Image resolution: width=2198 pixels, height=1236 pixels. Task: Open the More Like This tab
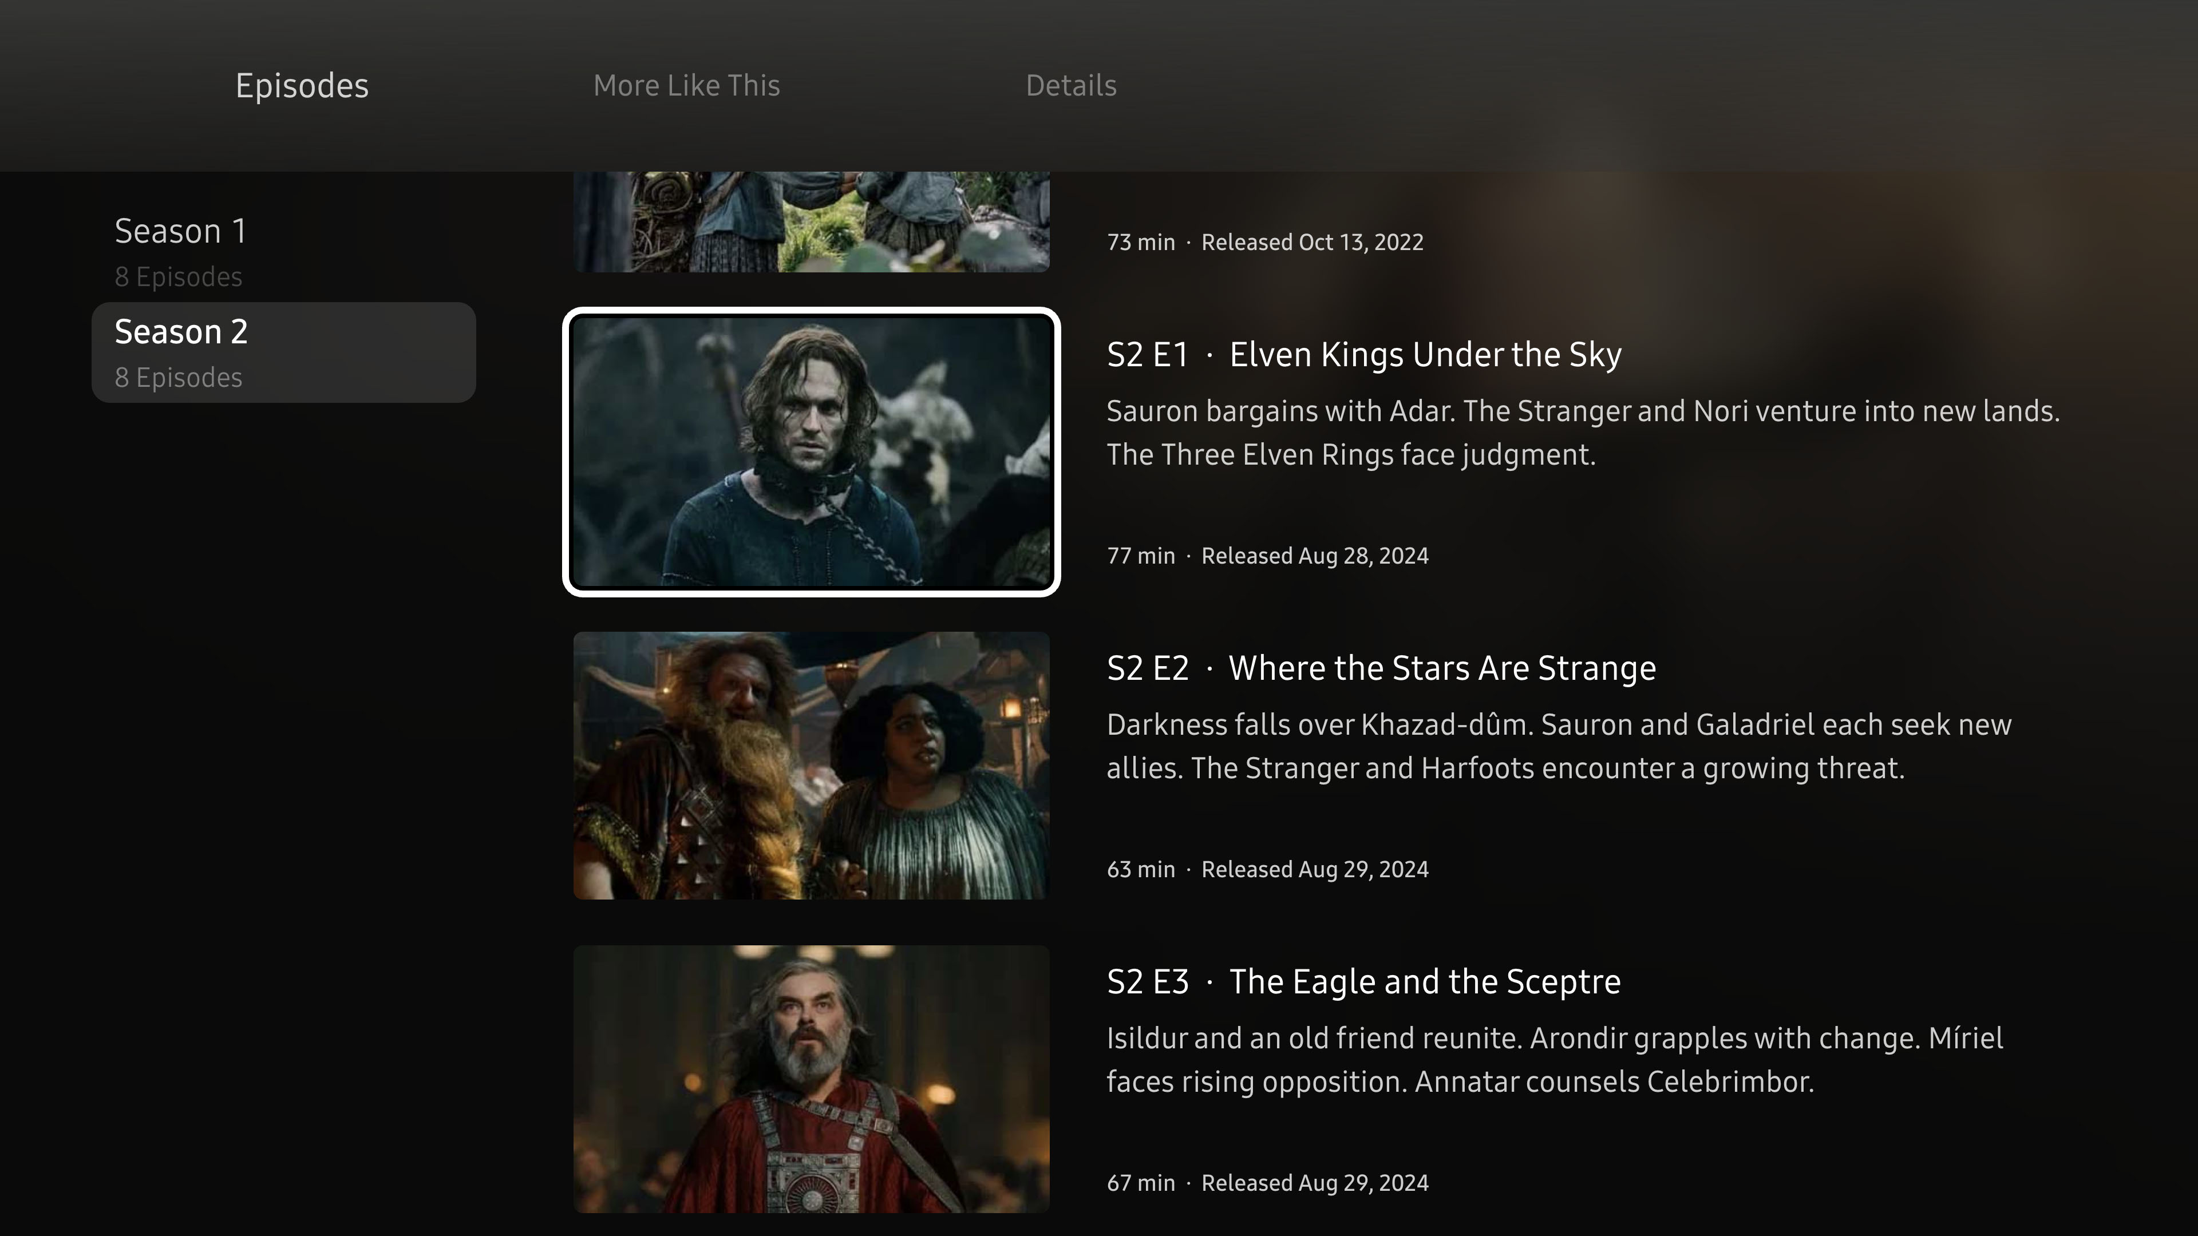coord(687,86)
